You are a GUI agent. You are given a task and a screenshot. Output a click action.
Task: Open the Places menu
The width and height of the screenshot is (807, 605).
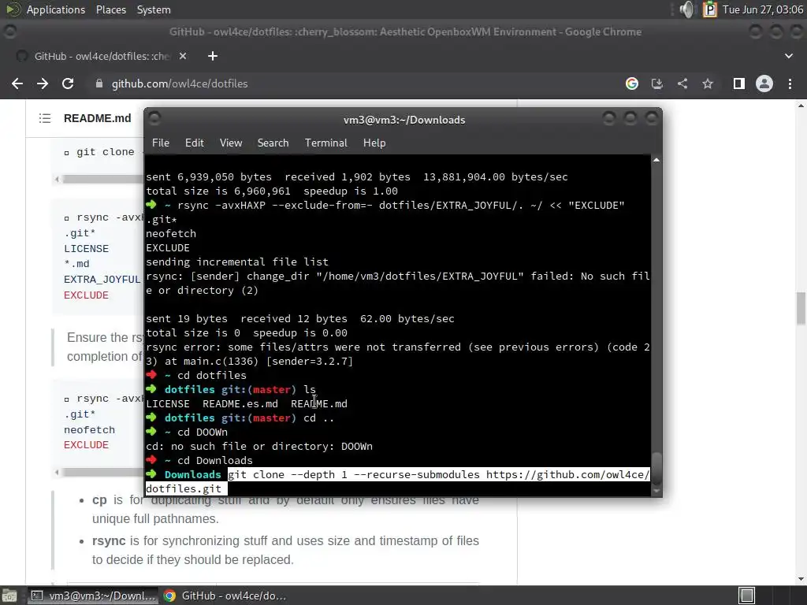[x=110, y=9]
